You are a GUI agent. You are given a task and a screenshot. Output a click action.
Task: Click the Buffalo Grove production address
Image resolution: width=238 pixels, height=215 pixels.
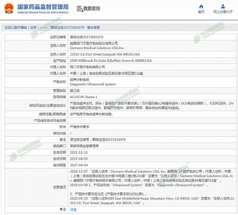[x=111, y=61]
